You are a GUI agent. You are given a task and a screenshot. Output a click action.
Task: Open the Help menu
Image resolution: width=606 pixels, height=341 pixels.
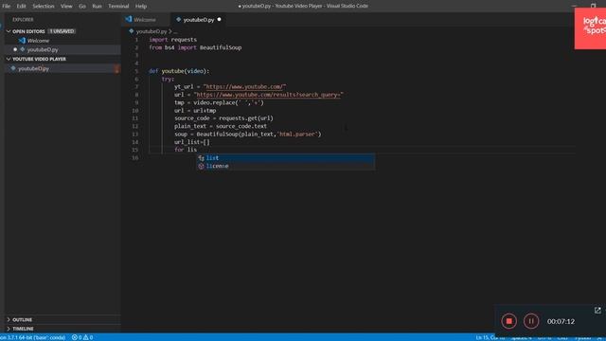141,7
